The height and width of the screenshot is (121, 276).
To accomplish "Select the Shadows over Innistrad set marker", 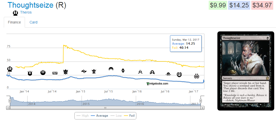I will point(152,72).
